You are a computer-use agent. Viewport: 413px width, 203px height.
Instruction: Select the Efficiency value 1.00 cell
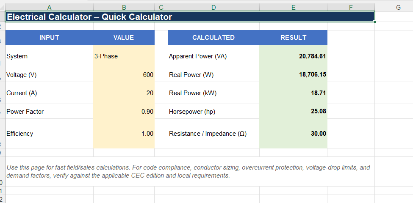click(x=124, y=134)
